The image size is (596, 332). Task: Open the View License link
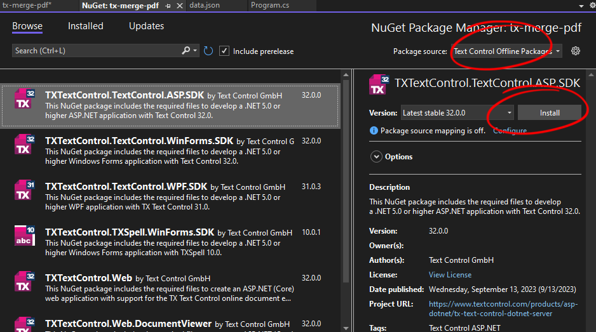(450, 275)
